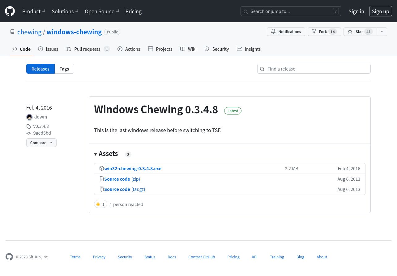Viewport: 397px width, 276px height.
Task: Click kidwm's avatar image
Action: (29, 117)
